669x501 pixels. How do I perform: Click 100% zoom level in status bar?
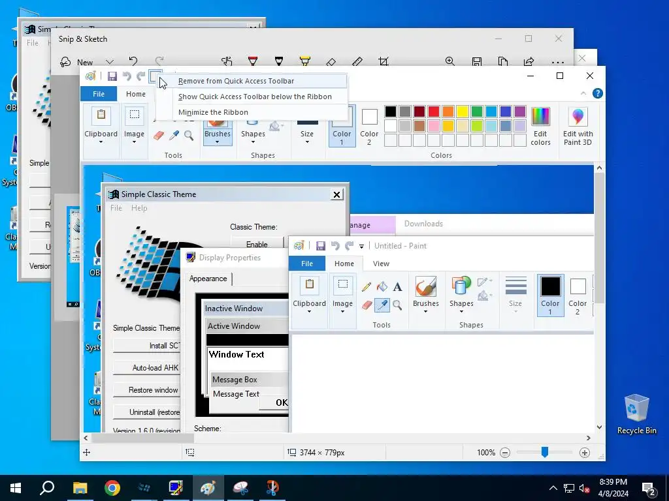[x=486, y=453]
